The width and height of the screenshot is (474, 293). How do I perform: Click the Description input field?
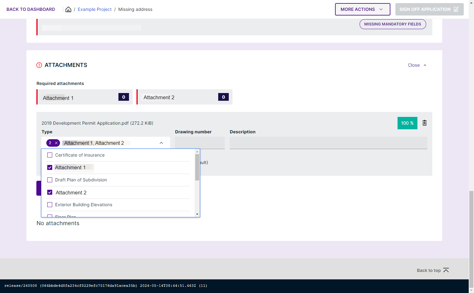[x=329, y=143]
